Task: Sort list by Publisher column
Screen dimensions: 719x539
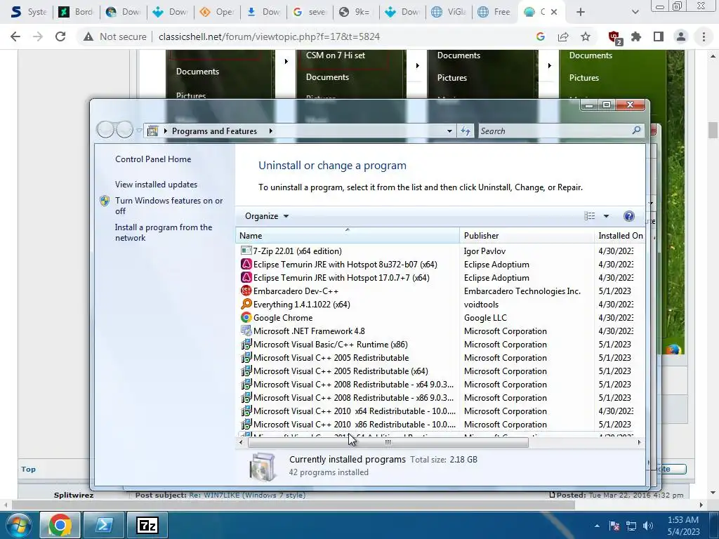Action: 527,235
